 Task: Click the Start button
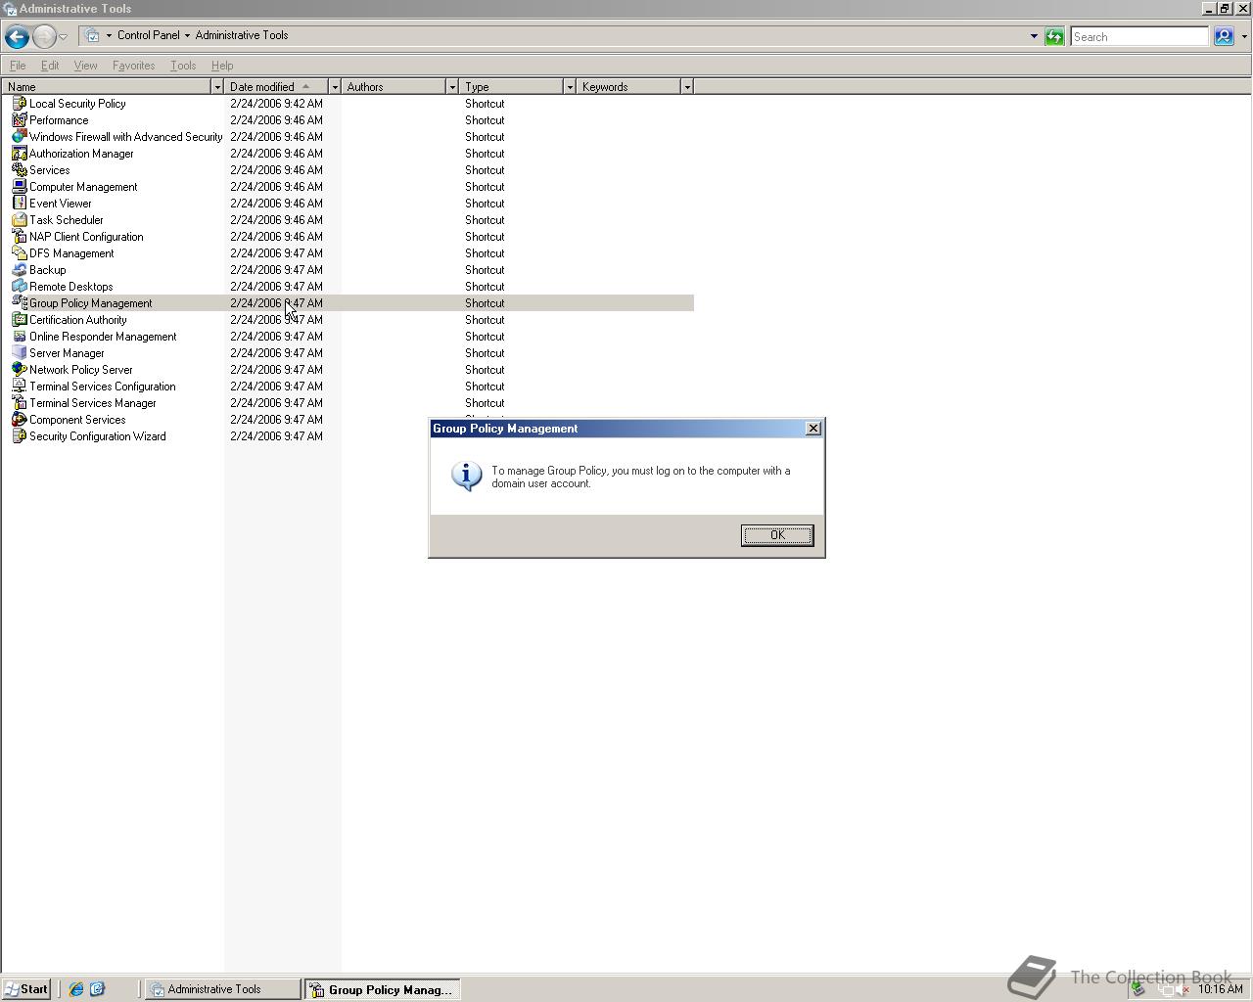pyautogui.click(x=26, y=989)
